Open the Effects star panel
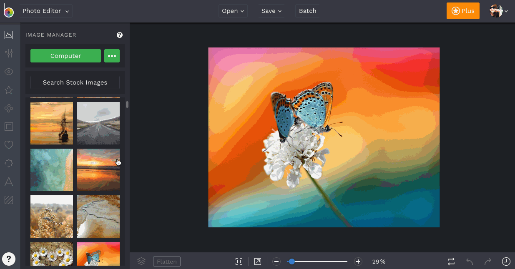 click(x=9, y=90)
